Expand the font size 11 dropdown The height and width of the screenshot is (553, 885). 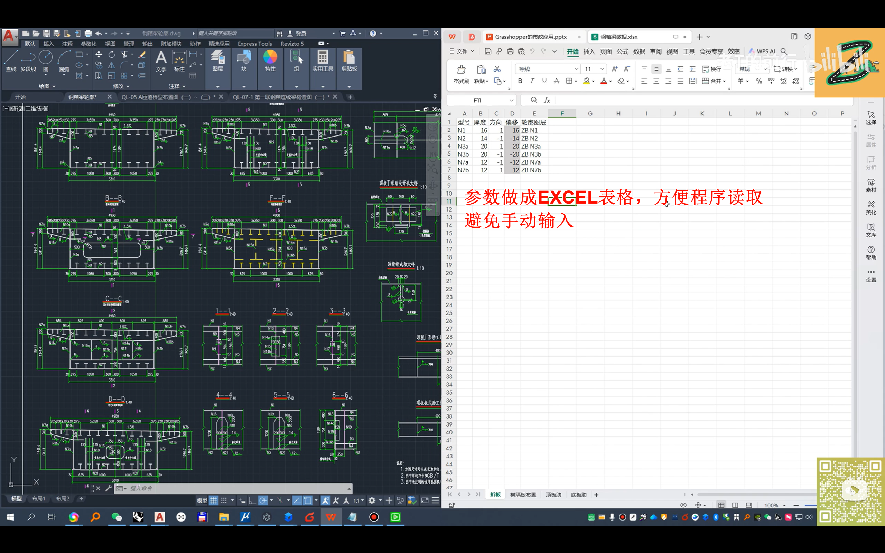tap(602, 69)
